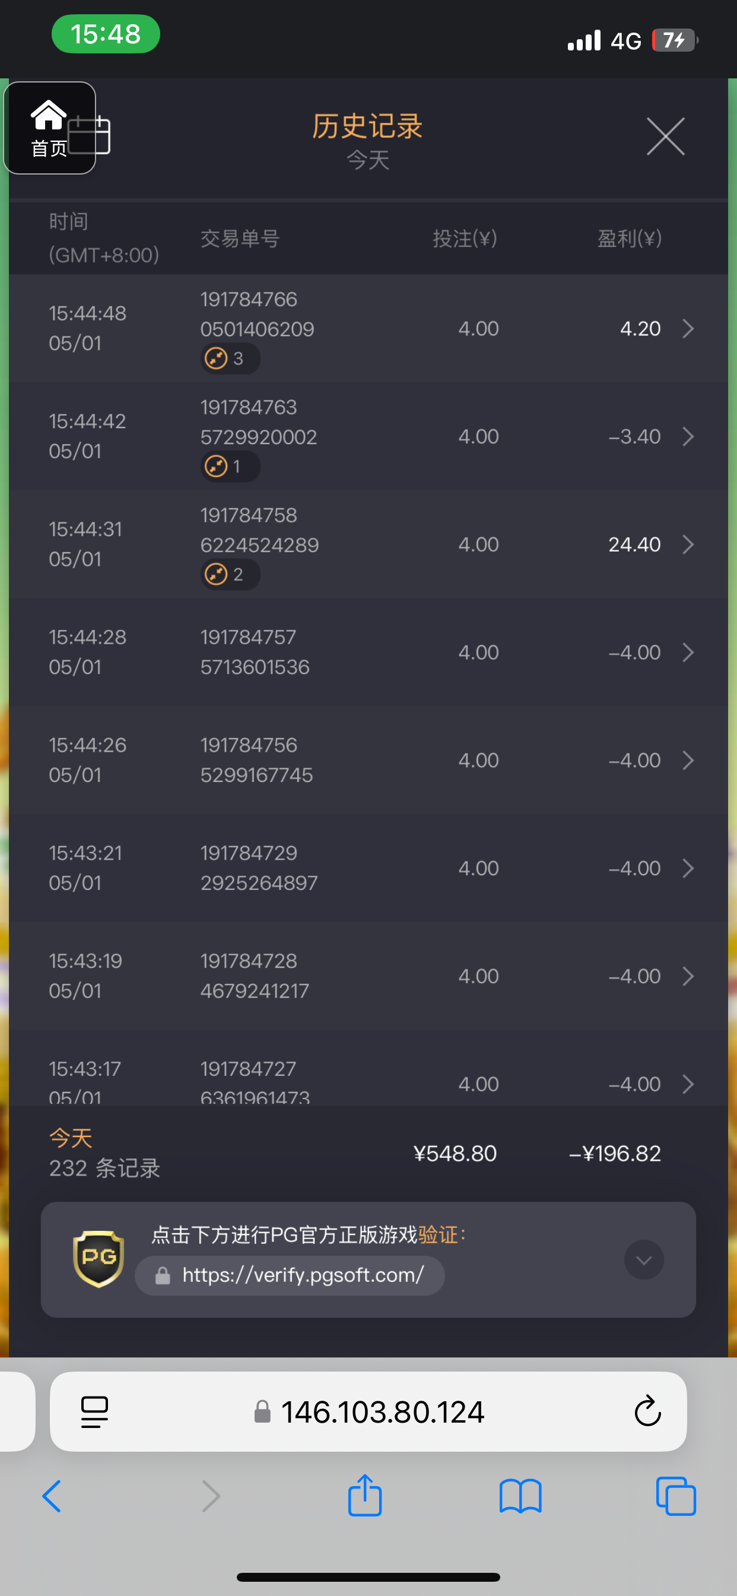Expand the record with profit 24.40
Image resolution: width=737 pixels, height=1596 pixels.
point(688,544)
